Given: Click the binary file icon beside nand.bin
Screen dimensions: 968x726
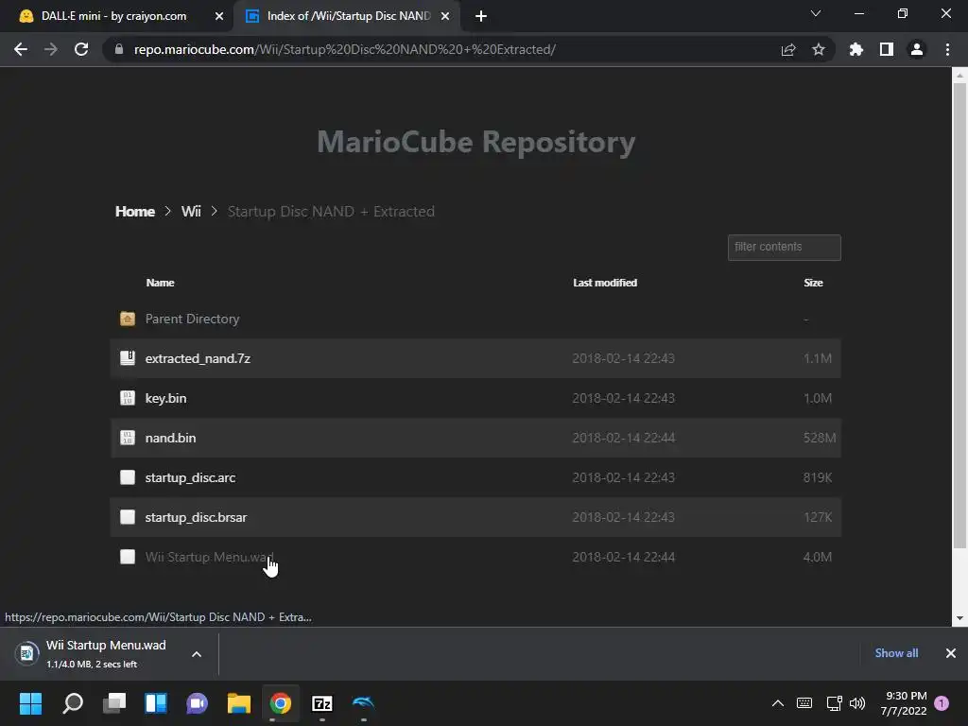Looking at the screenshot, I should tap(128, 438).
